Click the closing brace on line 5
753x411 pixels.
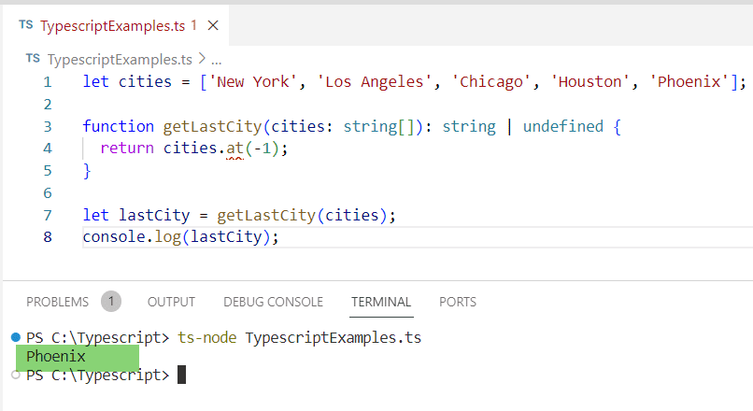(x=87, y=171)
